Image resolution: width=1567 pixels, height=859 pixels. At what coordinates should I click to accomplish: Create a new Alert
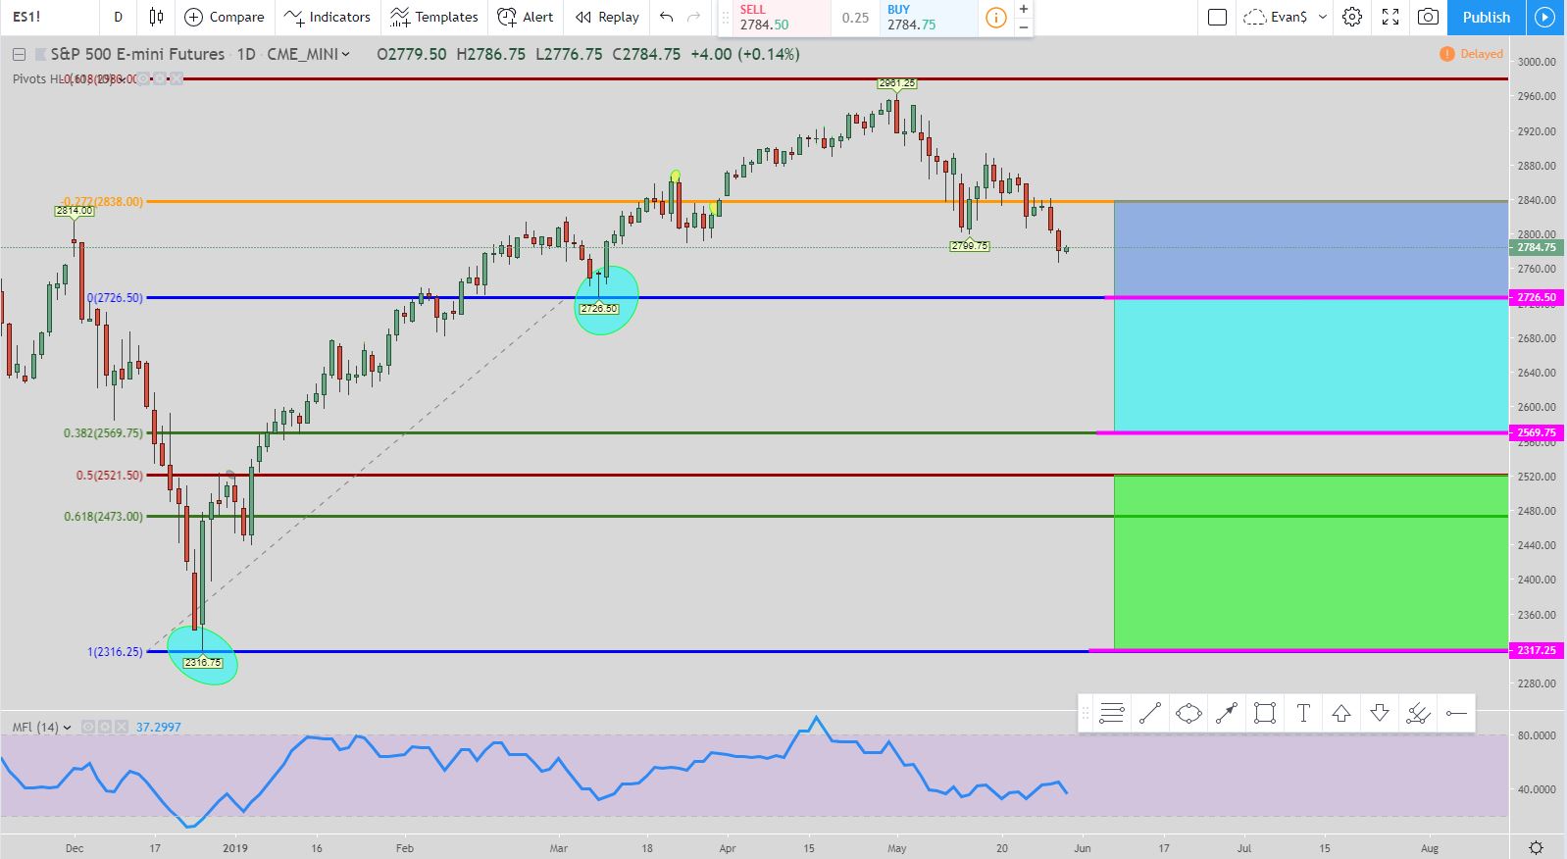(526, 17)
